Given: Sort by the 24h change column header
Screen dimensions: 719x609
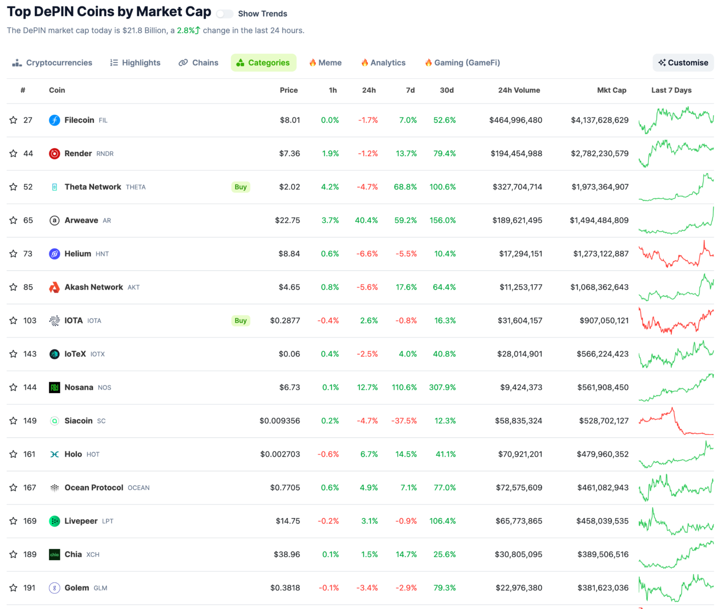Looking at the screenshot, I should 369,90.
